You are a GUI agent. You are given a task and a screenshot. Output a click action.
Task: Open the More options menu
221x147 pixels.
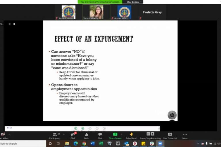(x=185, y=136)
